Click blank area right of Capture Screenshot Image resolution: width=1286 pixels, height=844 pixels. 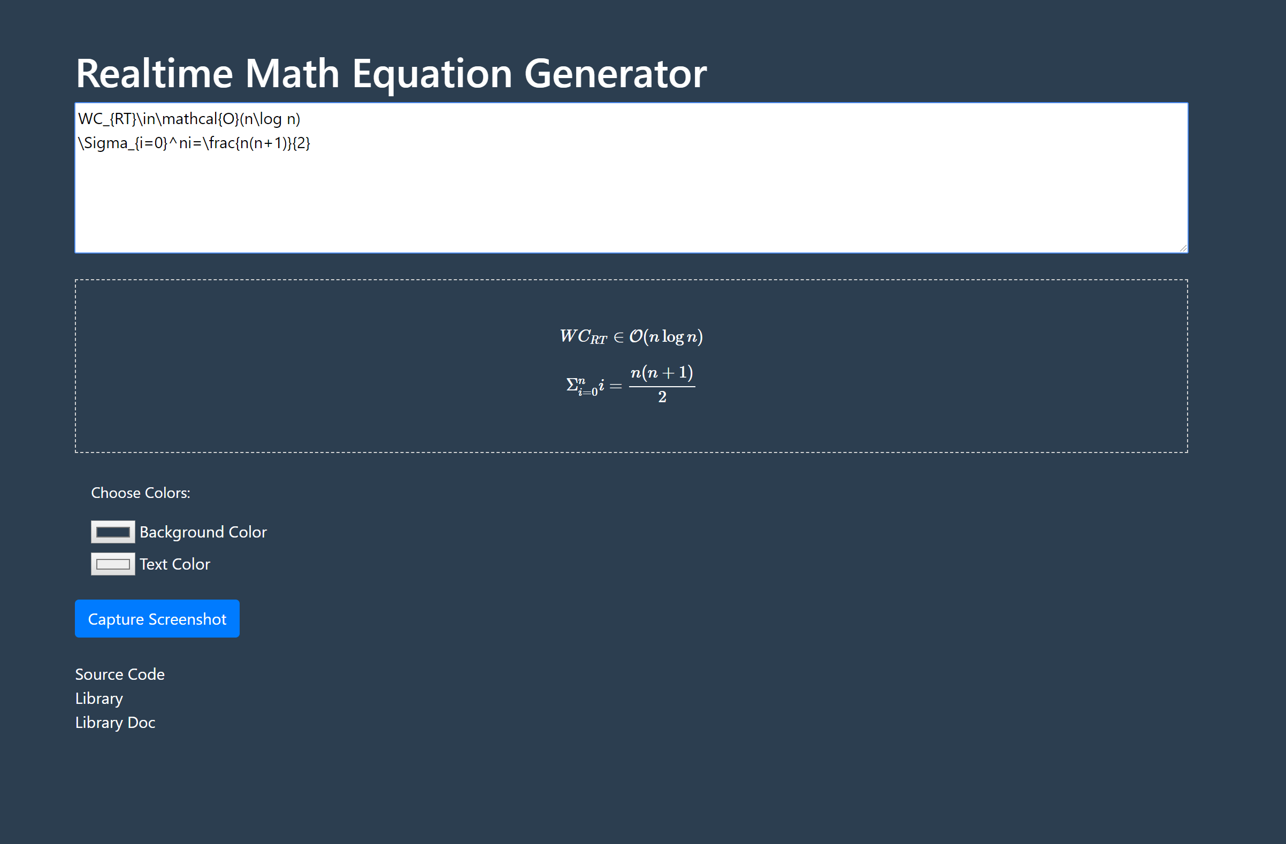click(x=432, y=618)
